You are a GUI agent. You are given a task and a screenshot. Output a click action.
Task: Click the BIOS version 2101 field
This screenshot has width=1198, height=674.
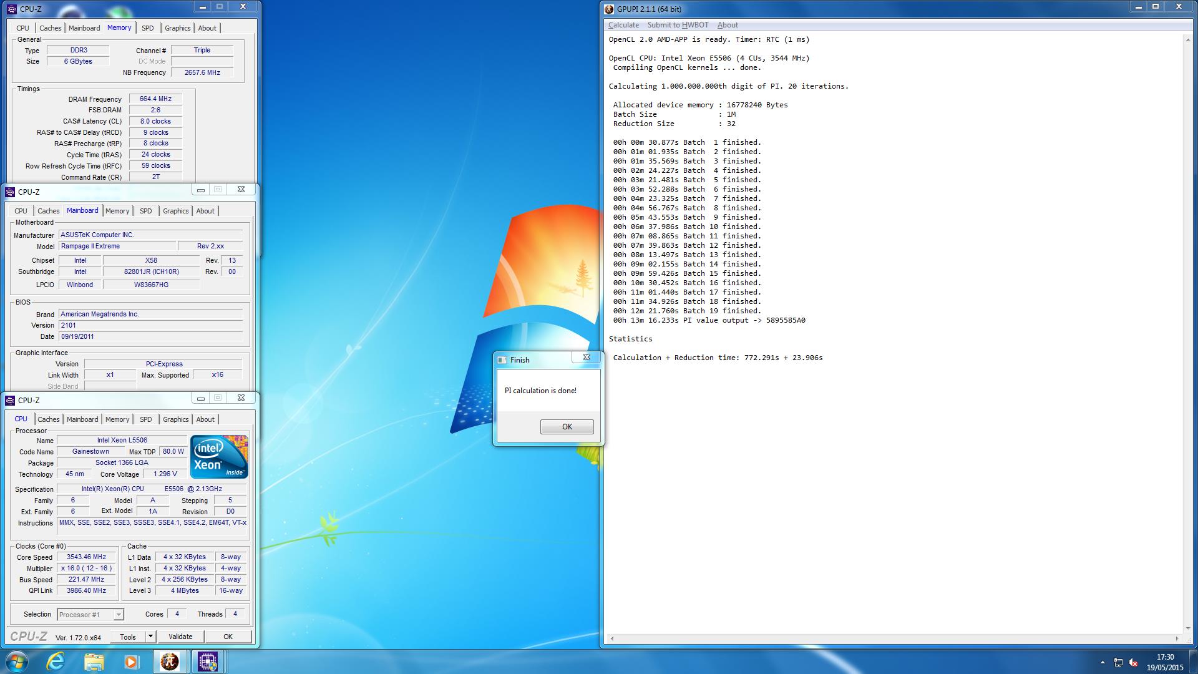[150, 326]
